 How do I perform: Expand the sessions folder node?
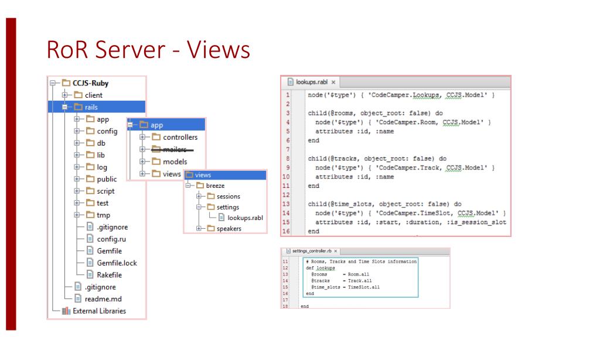pyautogui.click(x=199, y=196)
